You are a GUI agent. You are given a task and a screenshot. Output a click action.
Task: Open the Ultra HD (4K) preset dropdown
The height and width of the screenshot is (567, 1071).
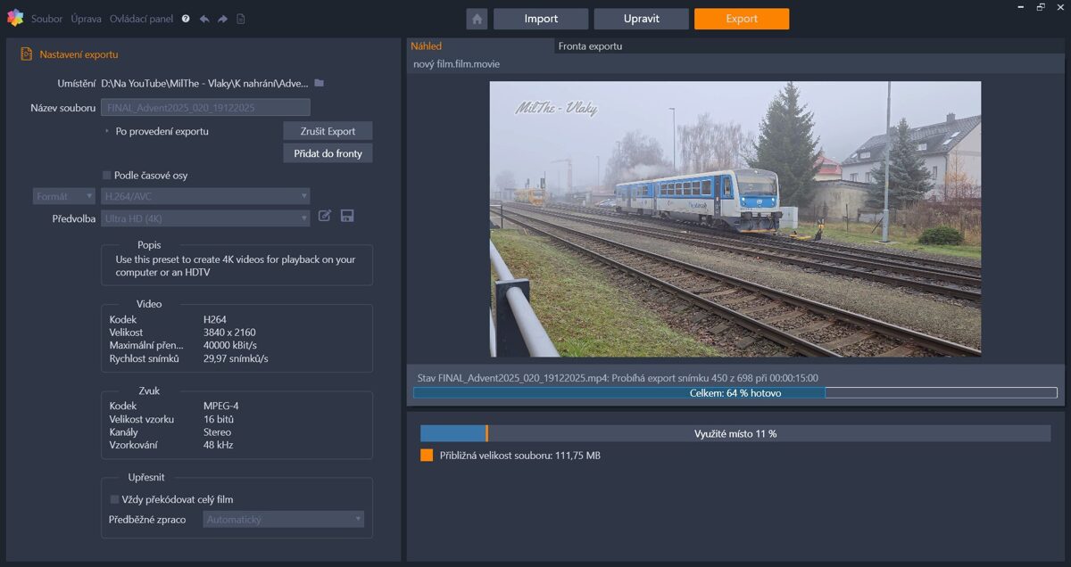[x=205, y=218]
